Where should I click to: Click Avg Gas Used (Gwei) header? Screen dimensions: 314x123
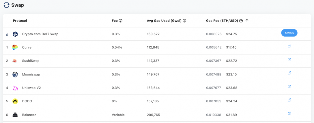[164, 21]
